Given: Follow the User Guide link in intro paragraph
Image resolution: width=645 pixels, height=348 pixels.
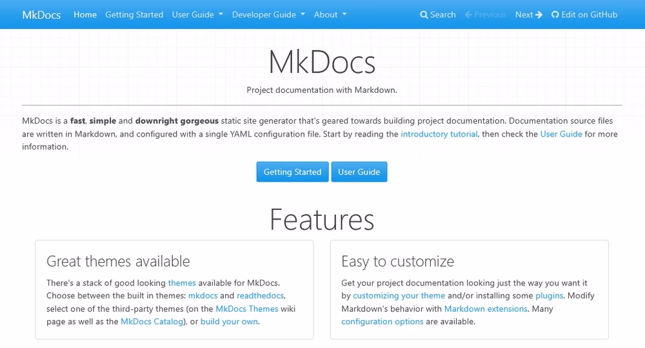Looking at the screenshot, I should tap(561, 134).
